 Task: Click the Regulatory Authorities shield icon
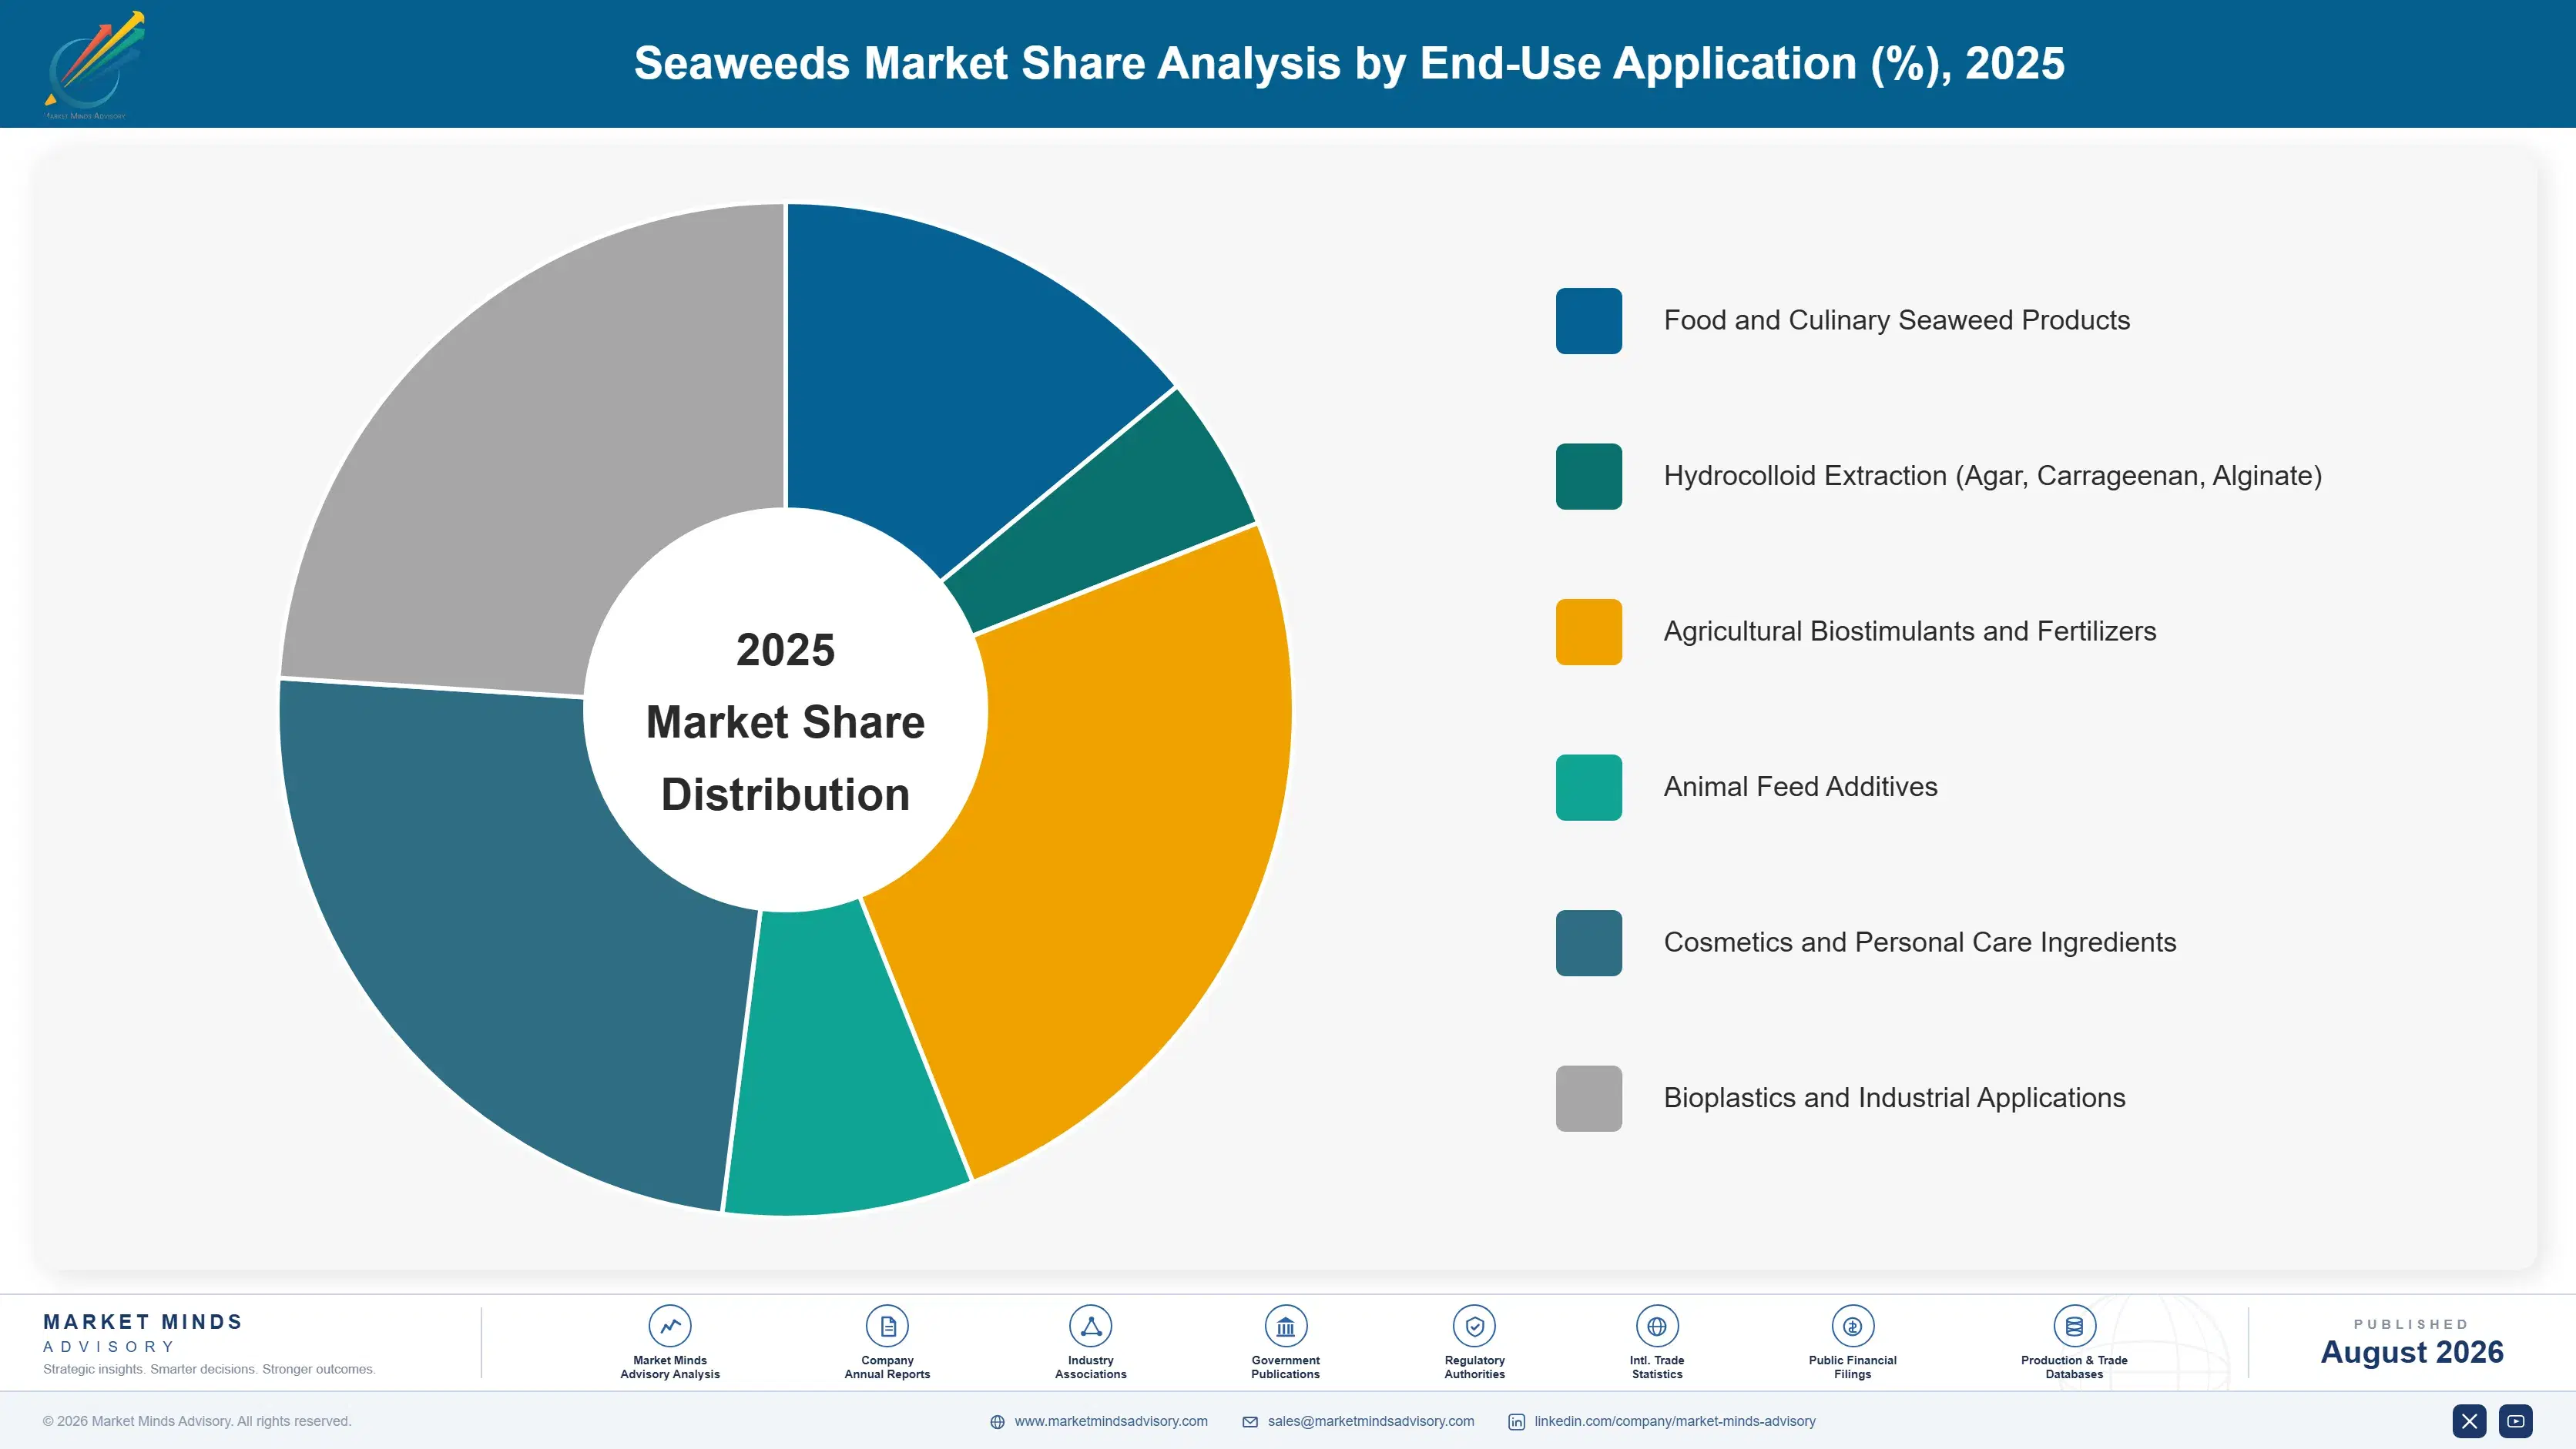1474,1326
